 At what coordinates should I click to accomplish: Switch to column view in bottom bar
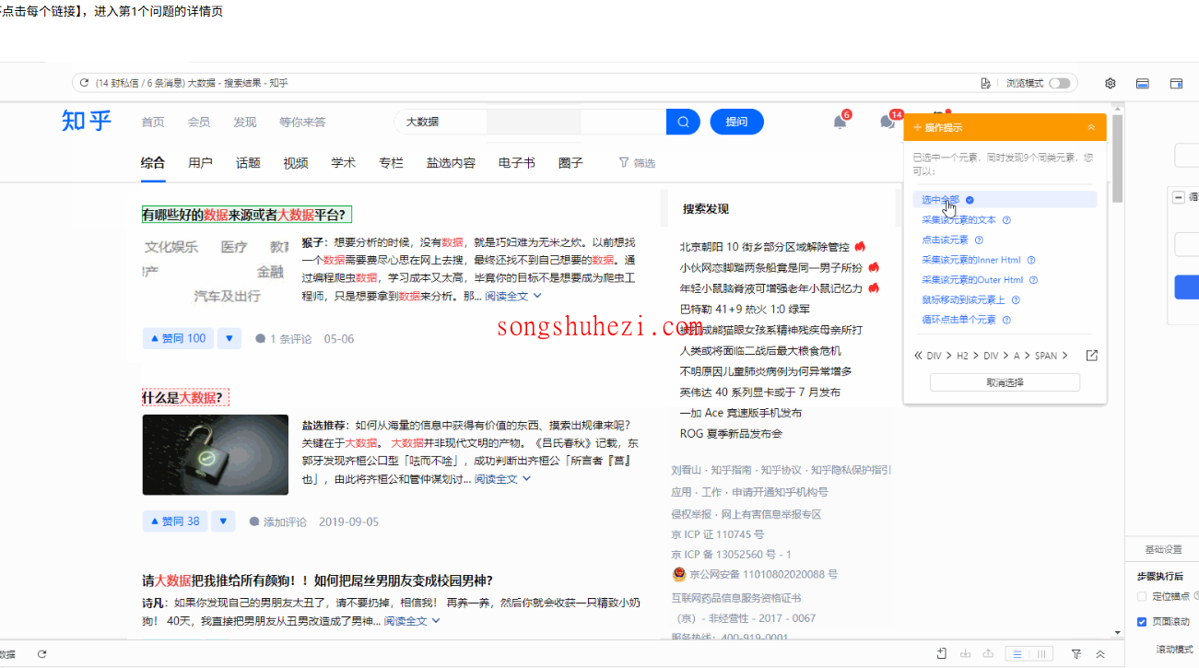[1042, 654]
